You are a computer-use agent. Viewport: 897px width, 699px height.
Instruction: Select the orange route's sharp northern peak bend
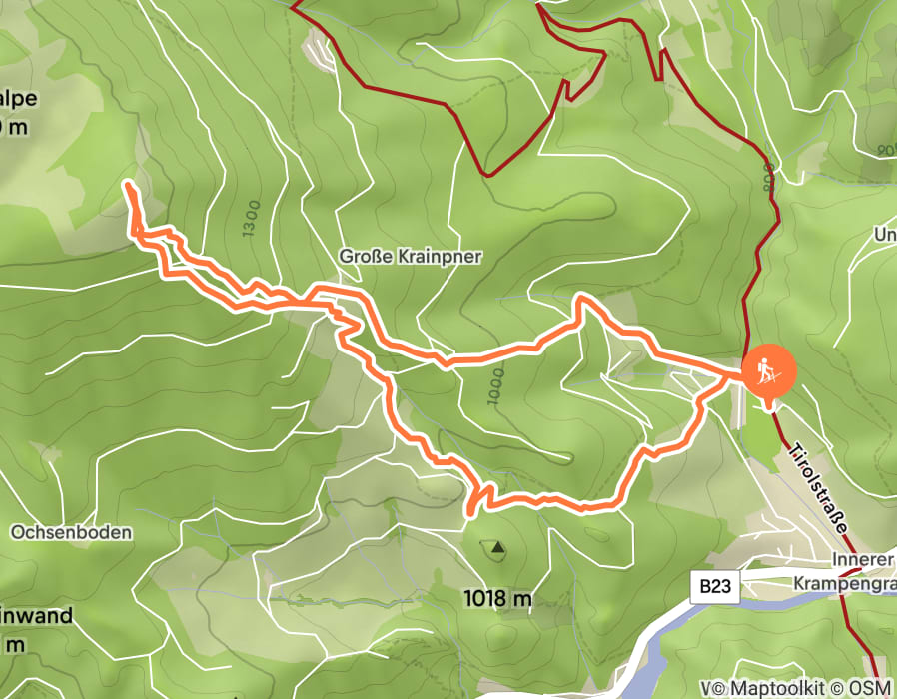581,298
